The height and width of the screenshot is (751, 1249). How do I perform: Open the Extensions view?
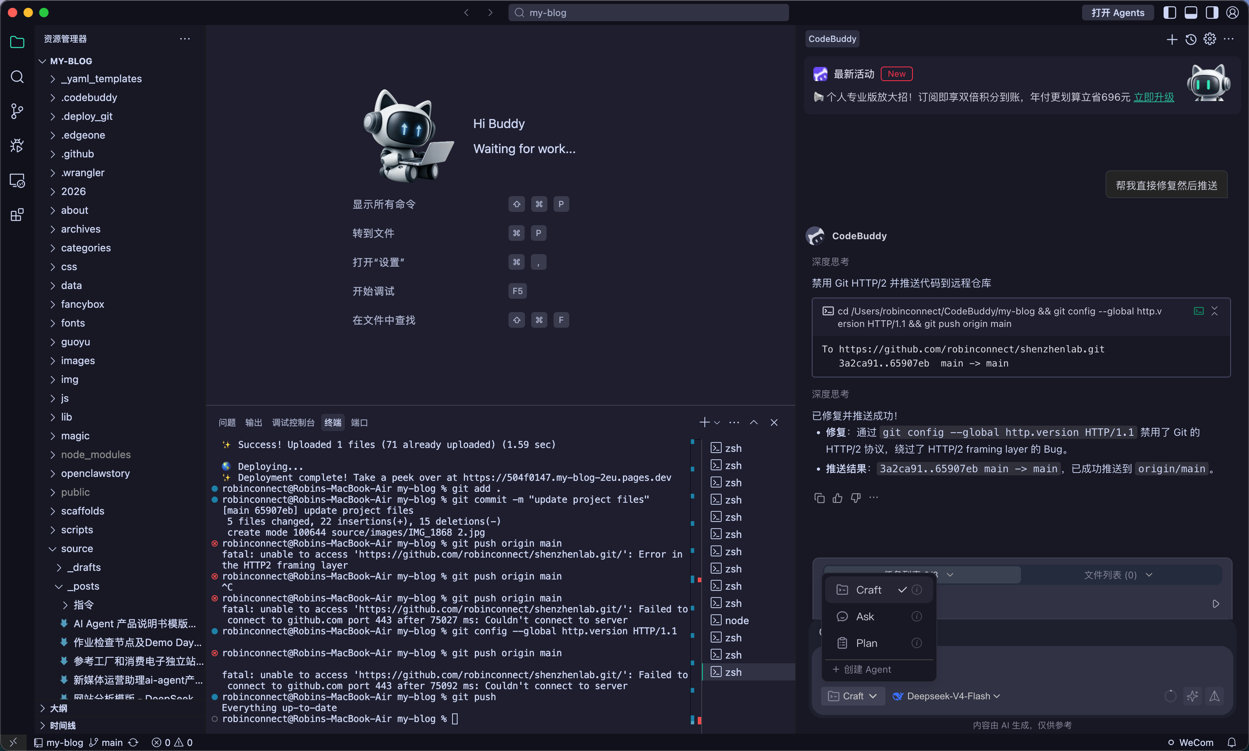(x=17, y=215)
